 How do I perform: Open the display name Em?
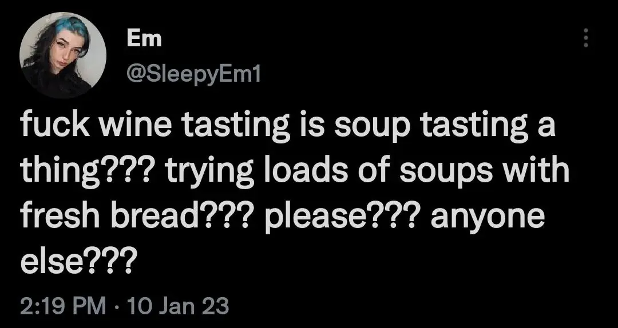point(144,39)
